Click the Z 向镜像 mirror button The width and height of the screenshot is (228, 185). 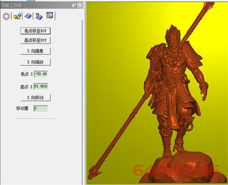tap(36, 51)
